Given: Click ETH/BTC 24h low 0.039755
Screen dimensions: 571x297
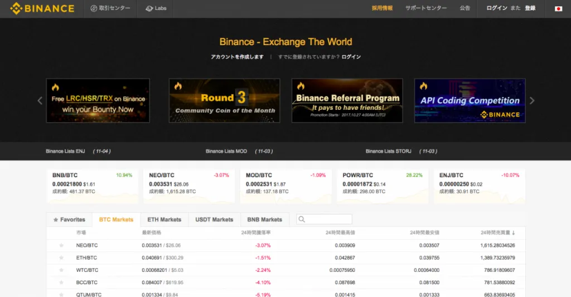Looking at the screenshot, I should pos(429,257).
